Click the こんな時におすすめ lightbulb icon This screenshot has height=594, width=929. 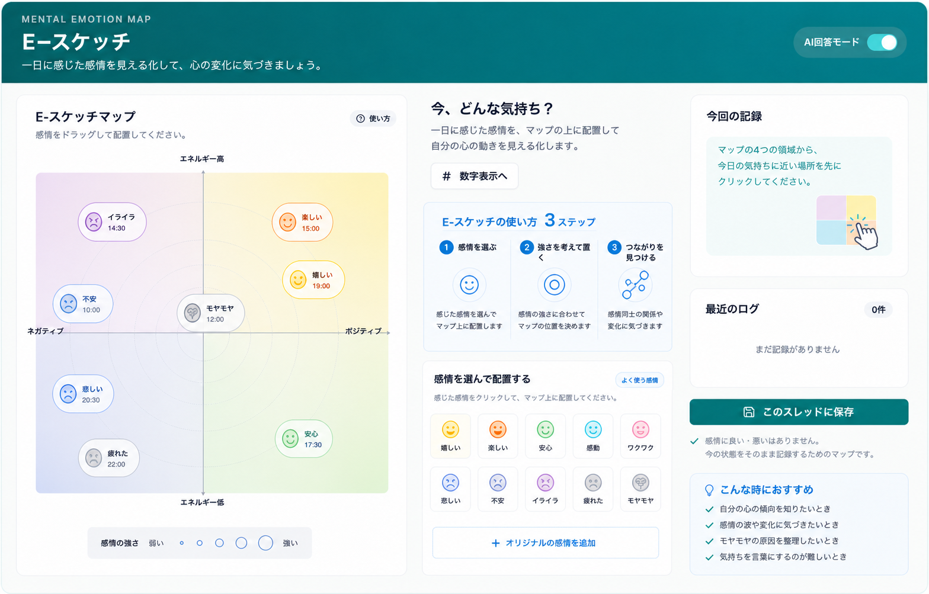[x=709, y=490]
